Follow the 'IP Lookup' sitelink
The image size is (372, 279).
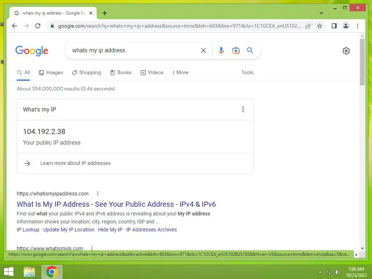pyautogui.click(x=28, y=230)
